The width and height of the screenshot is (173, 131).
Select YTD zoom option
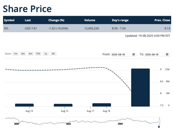tap(38, 54)
